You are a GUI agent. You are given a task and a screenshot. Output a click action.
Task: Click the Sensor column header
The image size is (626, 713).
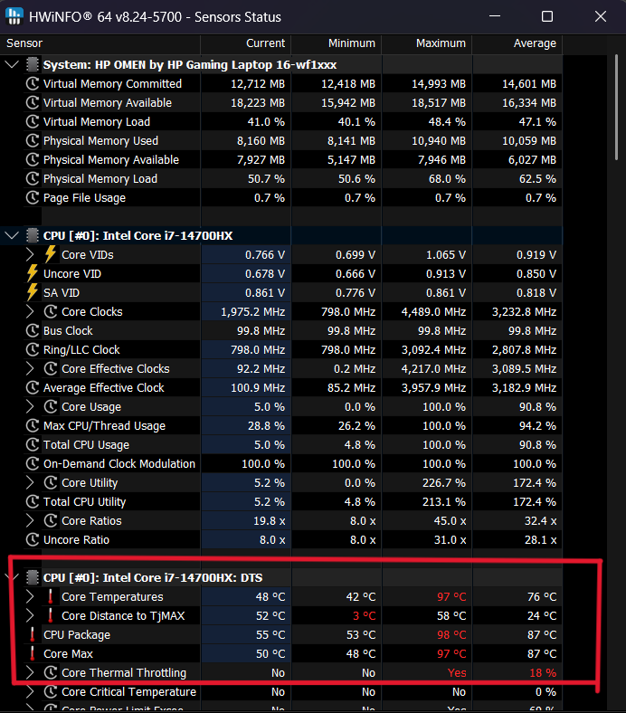[100, 43]
